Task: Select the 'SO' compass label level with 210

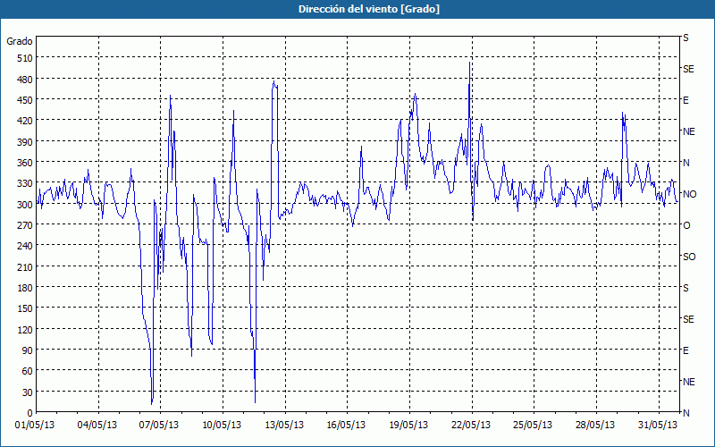Action: tap(689, 257)
